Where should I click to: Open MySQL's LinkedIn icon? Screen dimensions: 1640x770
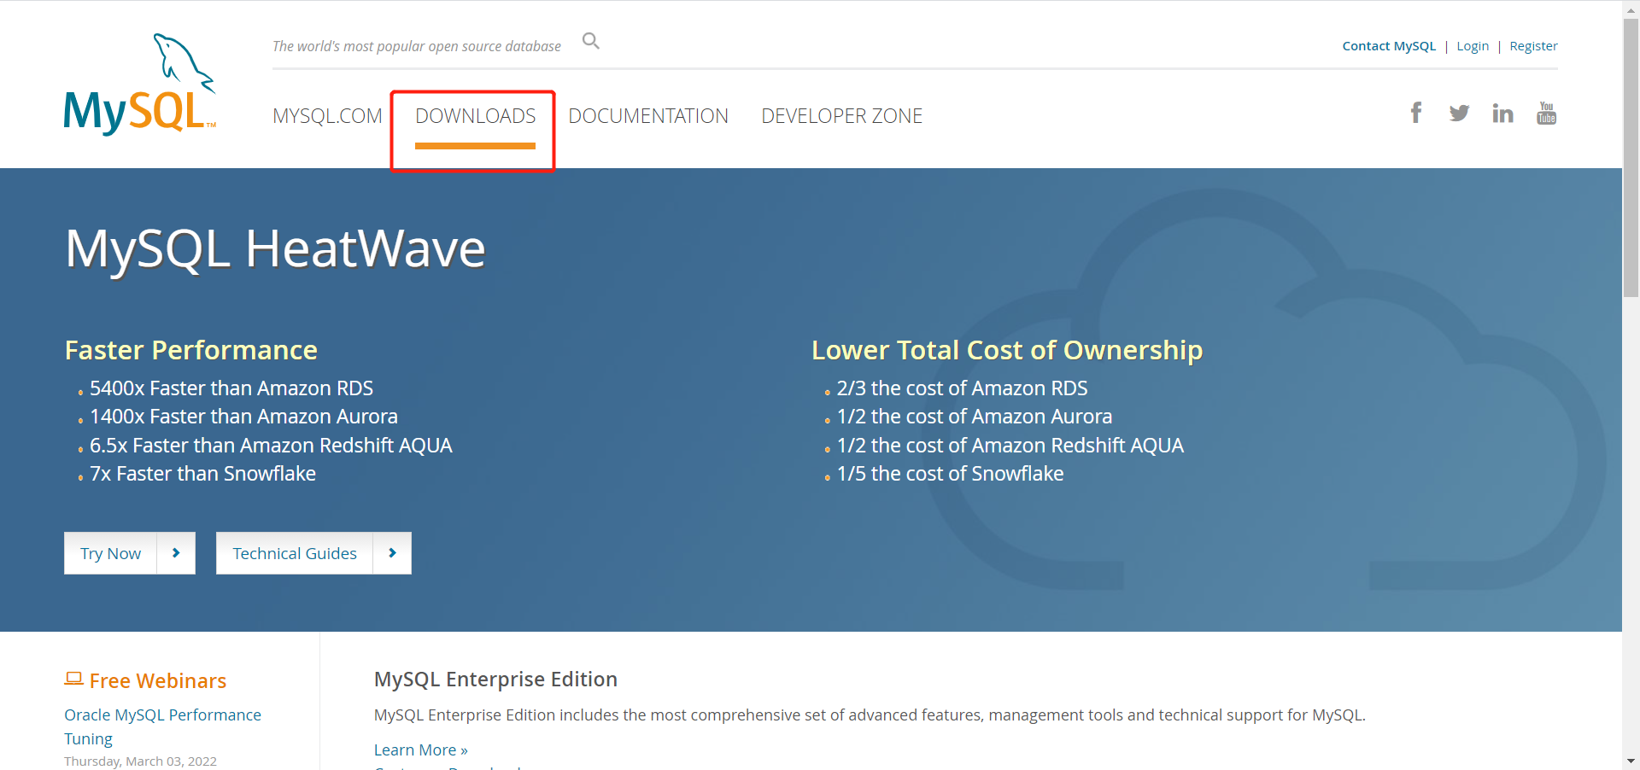pyautogui.click(x=1502, y=113)
